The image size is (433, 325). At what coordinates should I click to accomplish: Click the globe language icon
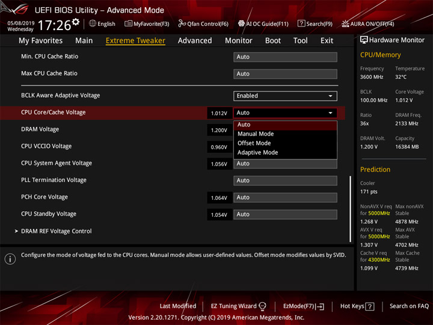93,23
